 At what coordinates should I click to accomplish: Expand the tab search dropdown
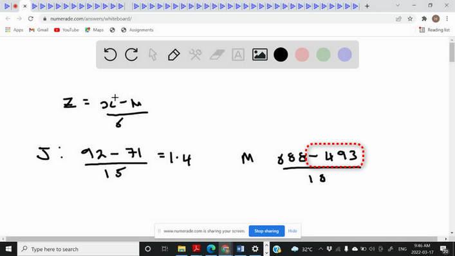click(x=398, y=6)
